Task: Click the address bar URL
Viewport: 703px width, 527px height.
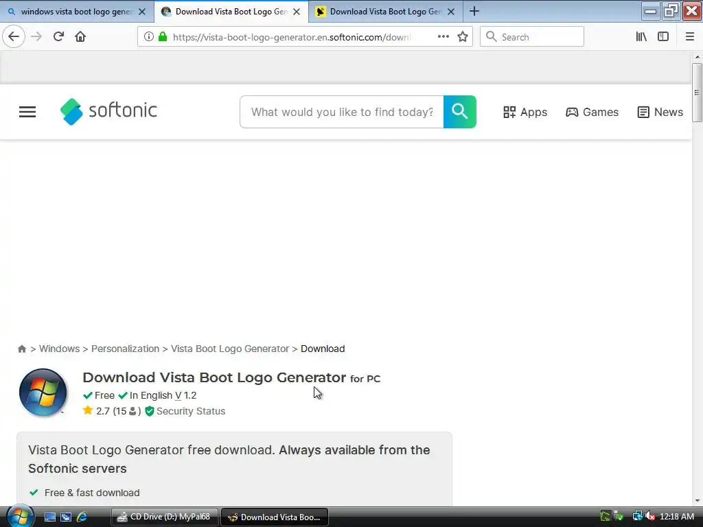Action: [x=291, y=37]
